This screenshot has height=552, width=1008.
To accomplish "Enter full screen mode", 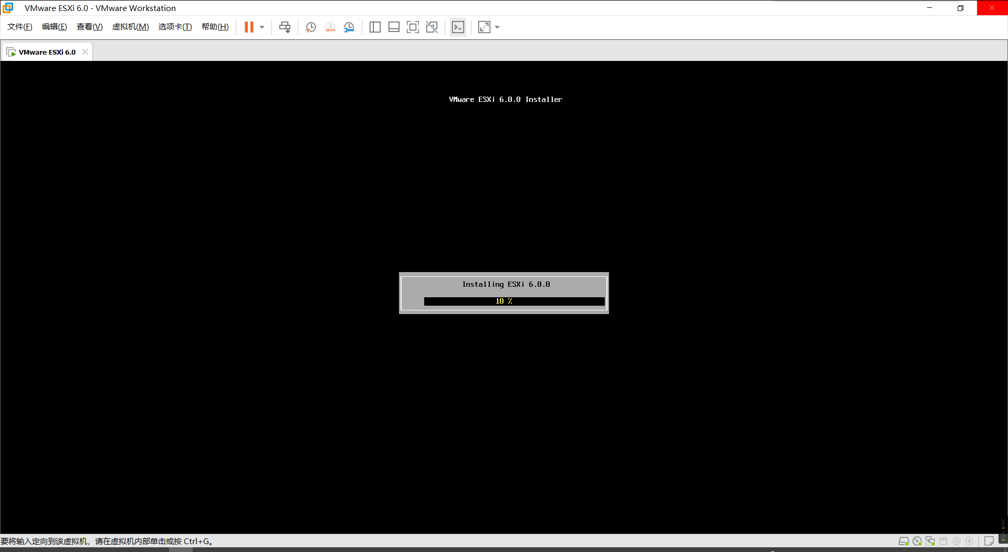I will tap(413, 27).
